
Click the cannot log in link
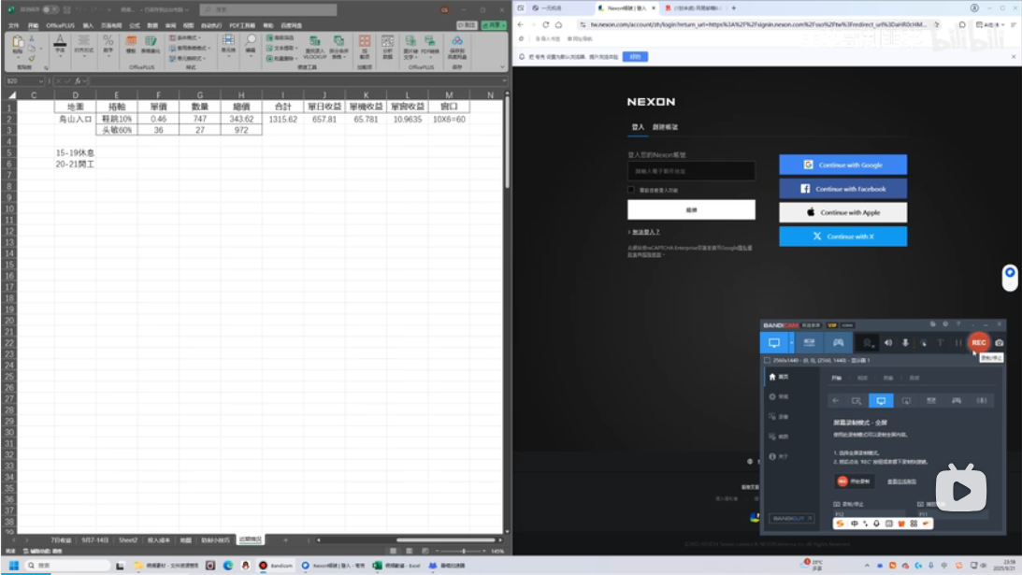(645, 232)
